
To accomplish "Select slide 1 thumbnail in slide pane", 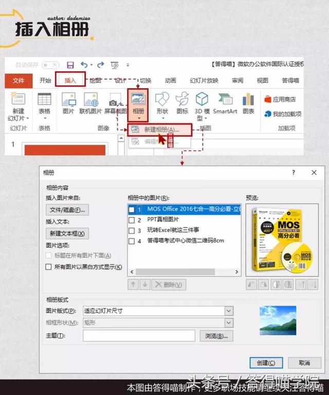I will point(65,149).
